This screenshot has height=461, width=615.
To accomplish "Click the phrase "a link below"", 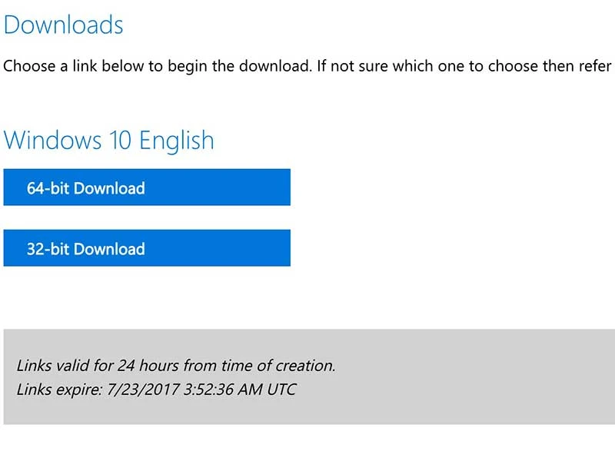I will (105, 65).
